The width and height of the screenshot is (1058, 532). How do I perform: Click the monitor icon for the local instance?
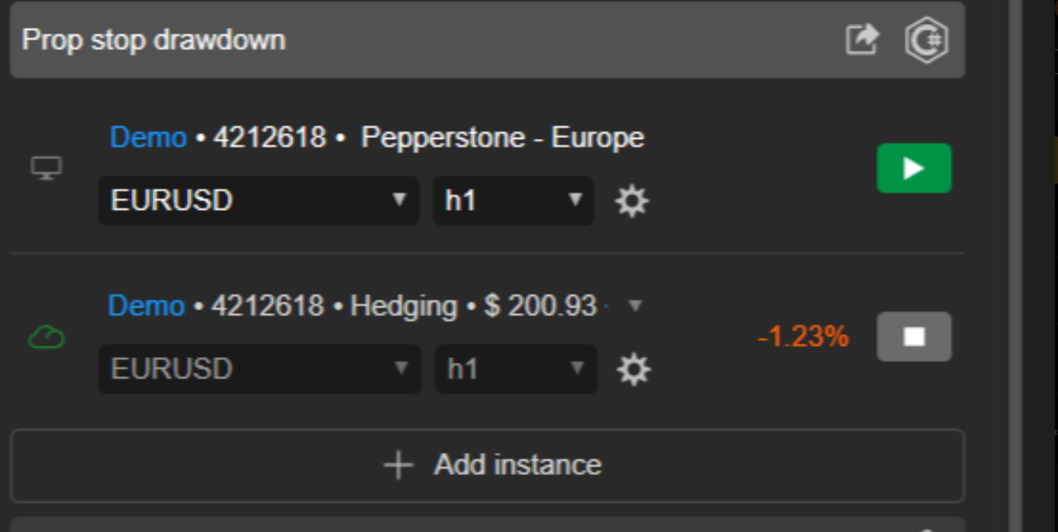(46, 168)
